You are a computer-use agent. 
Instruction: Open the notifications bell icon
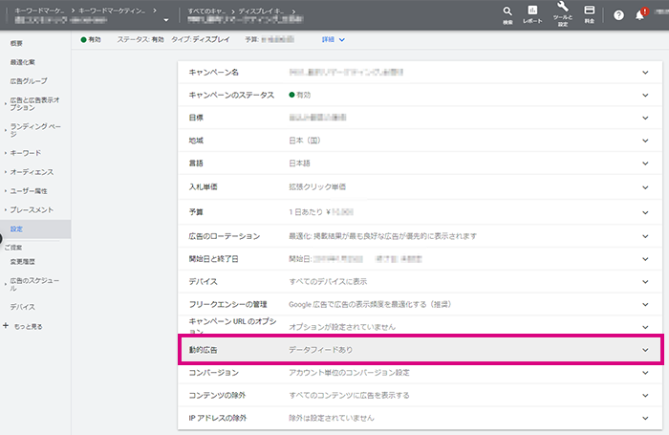click(x=639, y=15)
